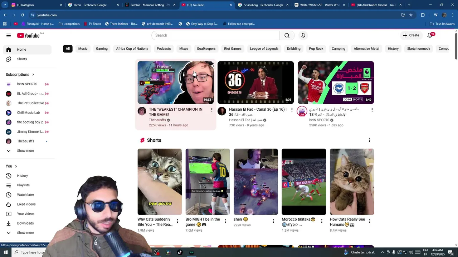Click the search magnifier button
This screenshot has height=257, width=458.
pos(287,35)
